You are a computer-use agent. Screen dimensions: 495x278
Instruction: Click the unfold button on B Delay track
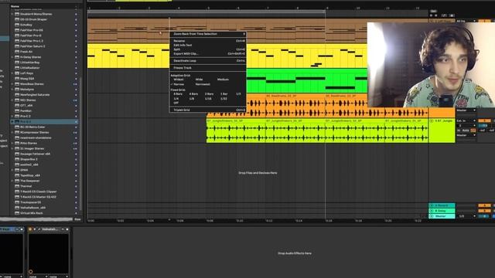click(432, 211)
